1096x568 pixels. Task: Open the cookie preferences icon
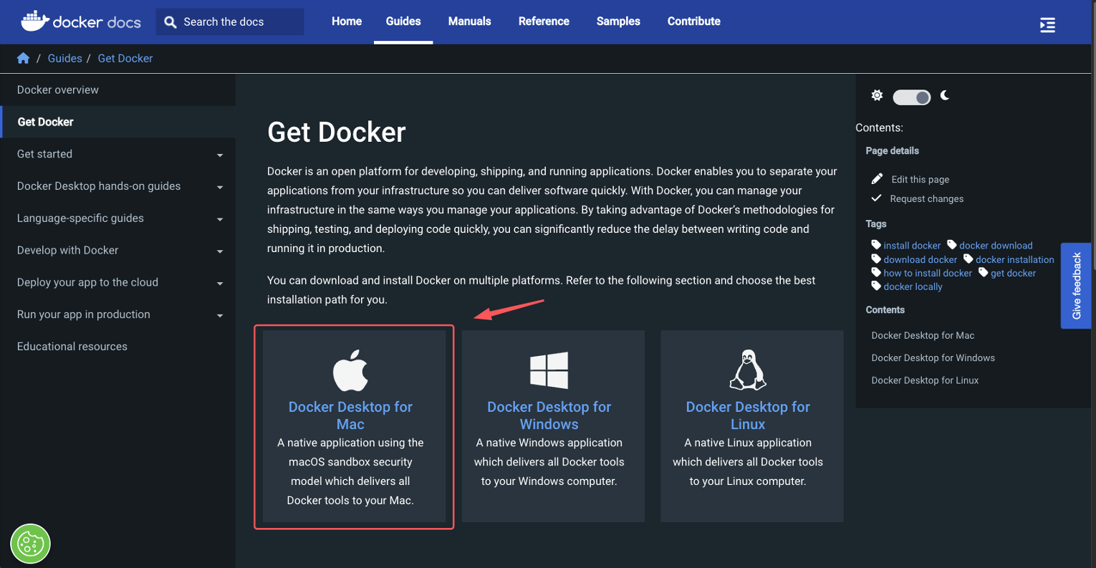click(x=29, y=544)
